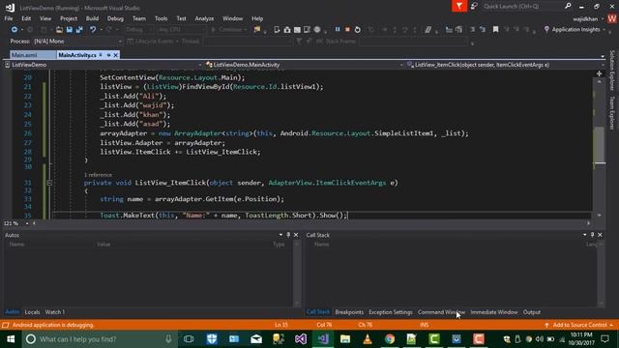Click the Windows Start button
The width and height of the screenshot is (619, 348).
(x=11, y=339)
